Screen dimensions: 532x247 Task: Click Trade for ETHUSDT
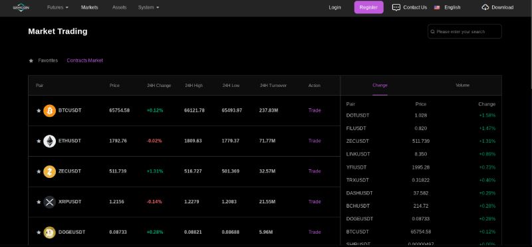[x=315, y=141]
